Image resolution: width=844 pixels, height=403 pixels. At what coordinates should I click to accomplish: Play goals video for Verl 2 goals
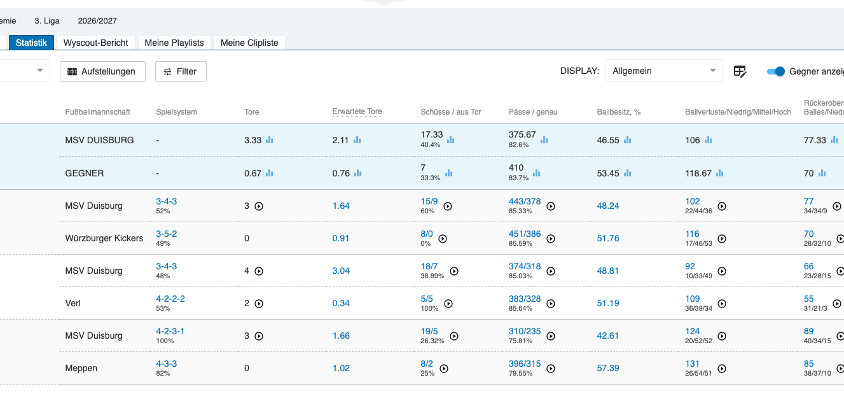coord(259,303)
